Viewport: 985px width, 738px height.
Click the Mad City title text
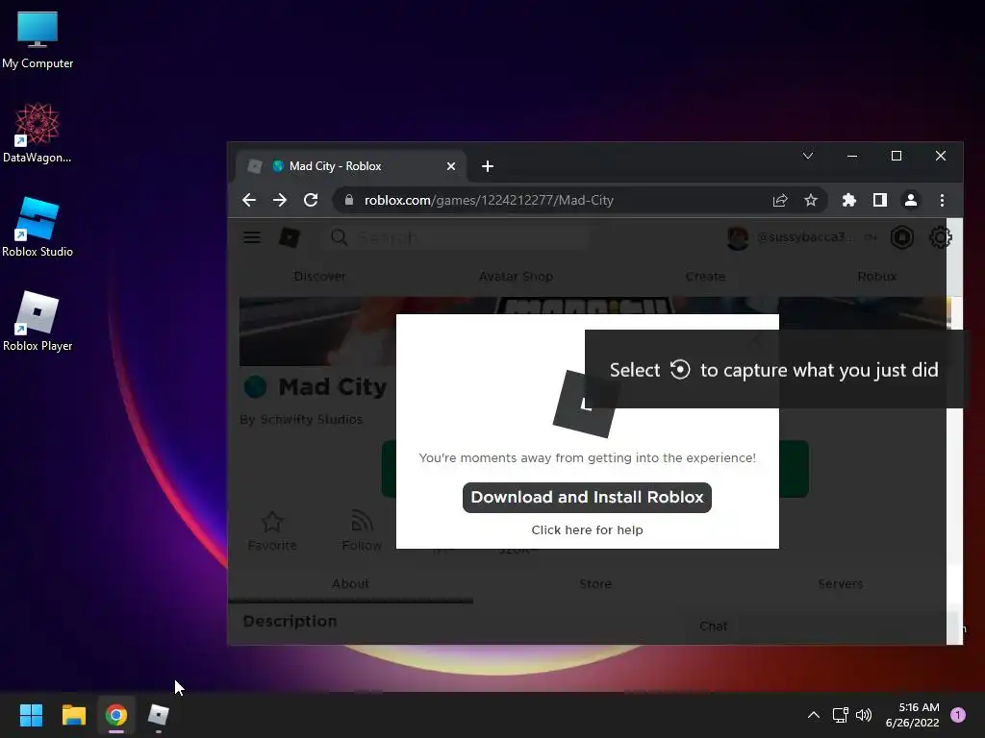pyautogui.click(x=333, y=386)
